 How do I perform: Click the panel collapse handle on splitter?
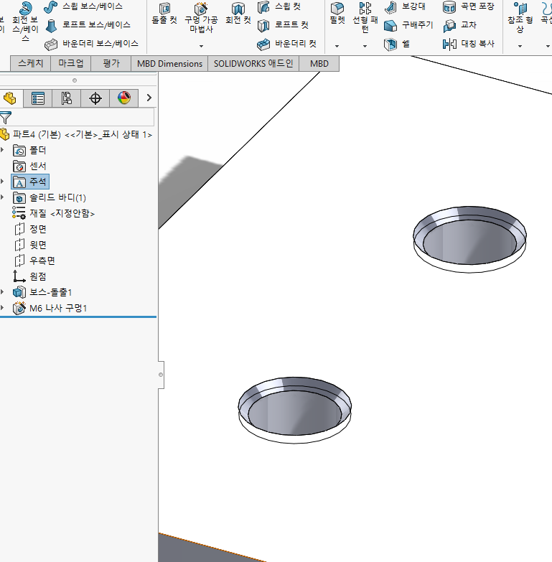tap(161, 375)
